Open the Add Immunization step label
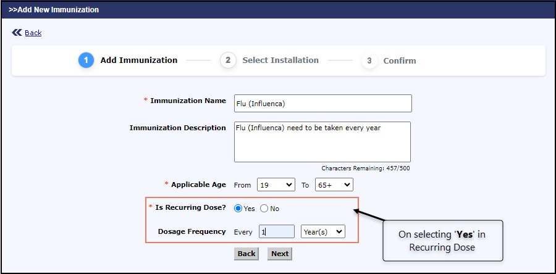The width and height of the screenshot is (556, 274). coord(139,60)
